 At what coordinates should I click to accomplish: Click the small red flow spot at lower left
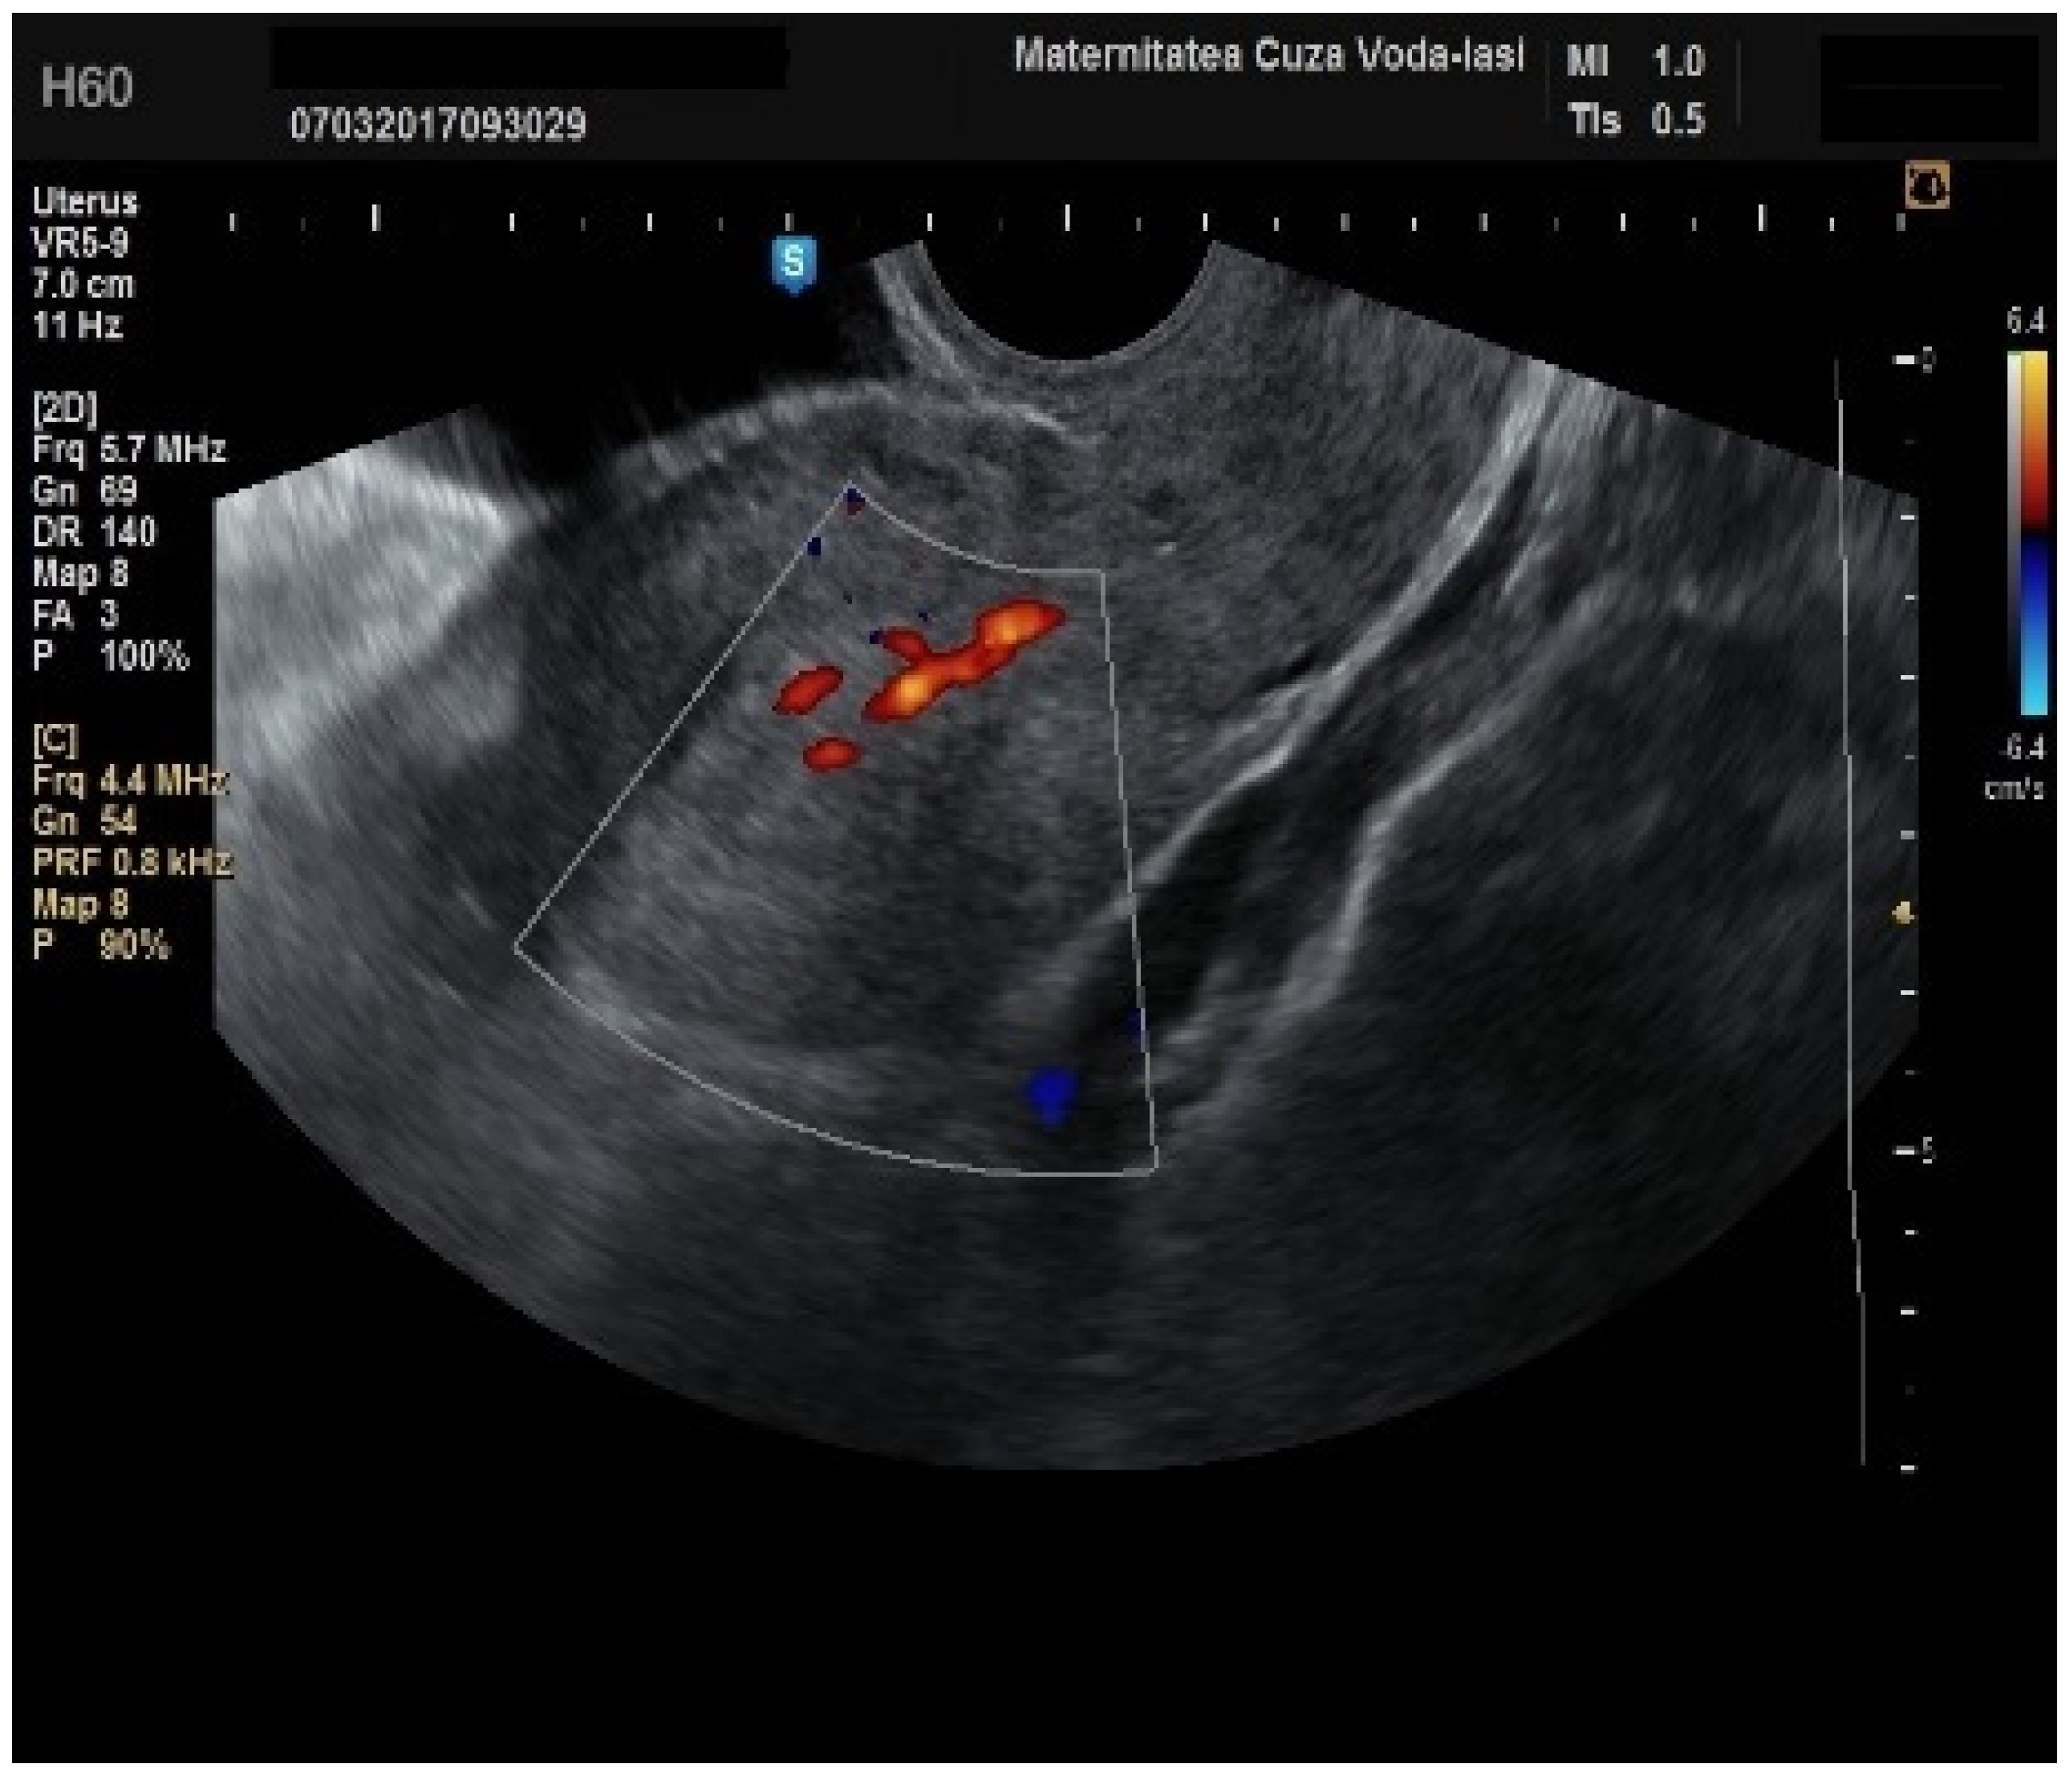click(832, 753)
